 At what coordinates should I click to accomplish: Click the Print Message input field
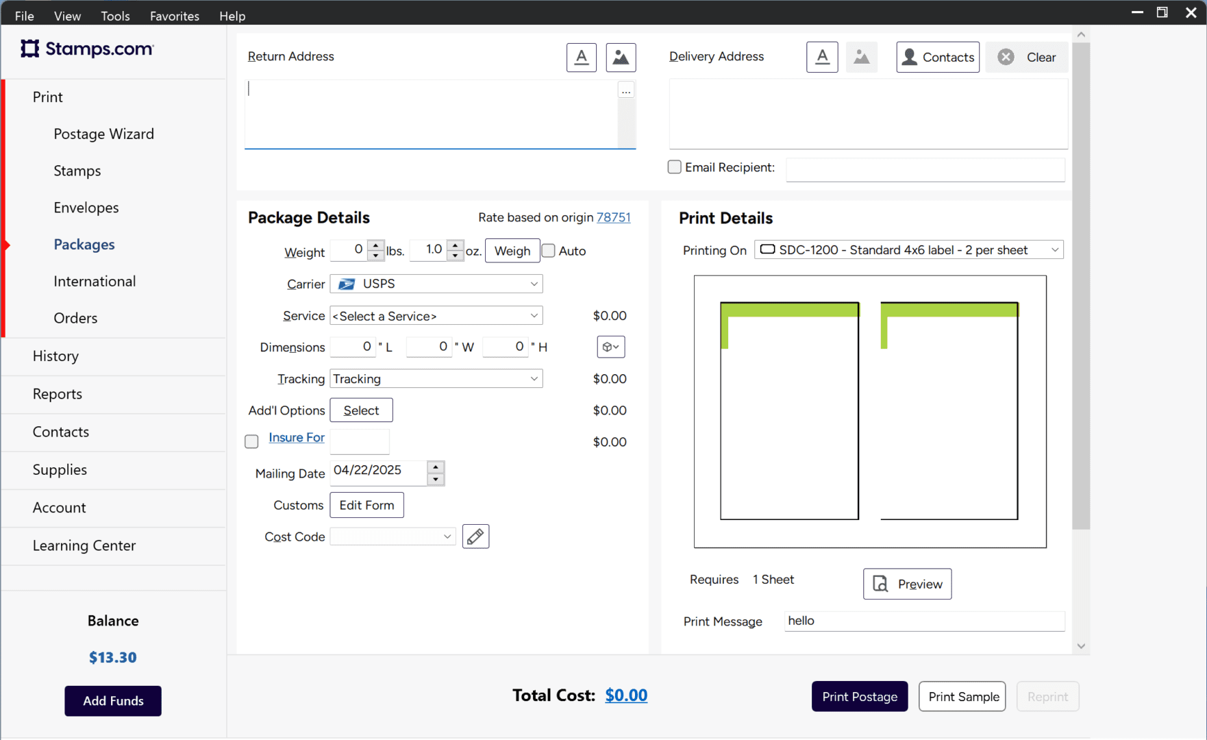tap(924, 621)
